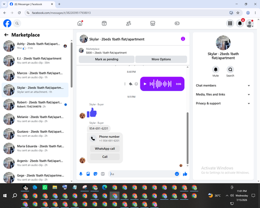
Task: Open Windows Start menu
Action: coord(5,196)
